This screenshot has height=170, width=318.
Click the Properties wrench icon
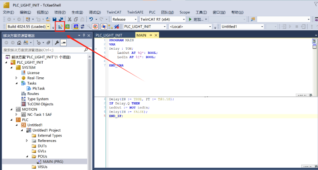57,42
